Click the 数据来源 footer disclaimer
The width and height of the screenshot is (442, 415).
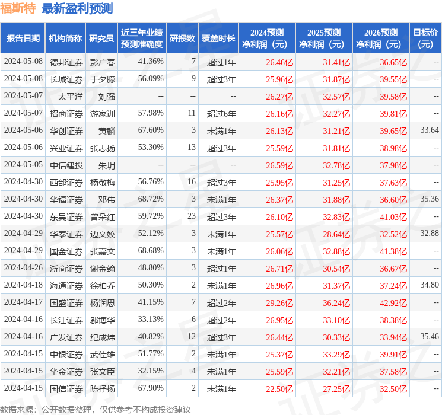(x=96, y=410)
